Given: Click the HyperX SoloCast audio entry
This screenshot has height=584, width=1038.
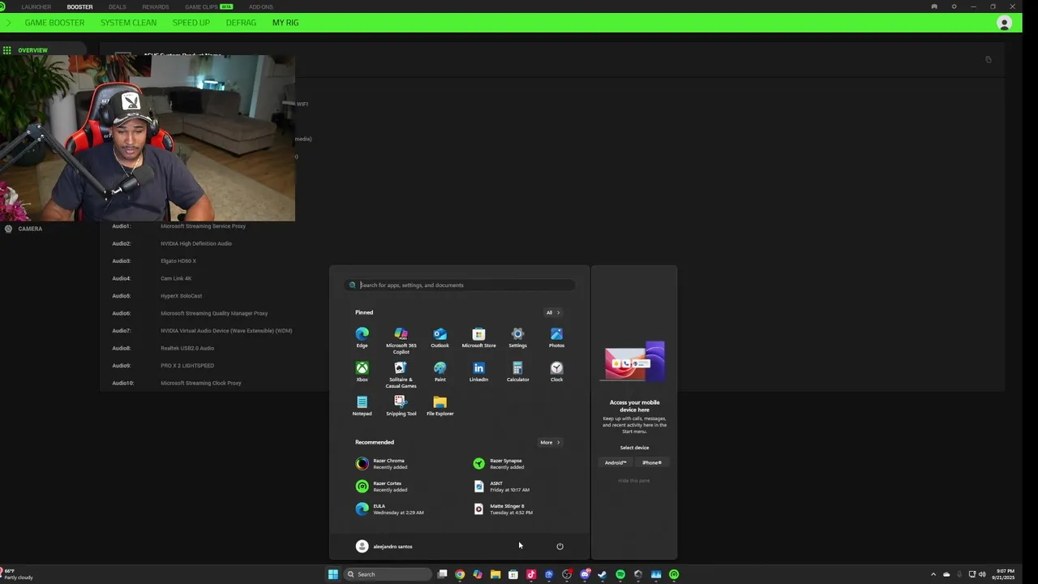Looking at the screenshot, I should point(182,296).
